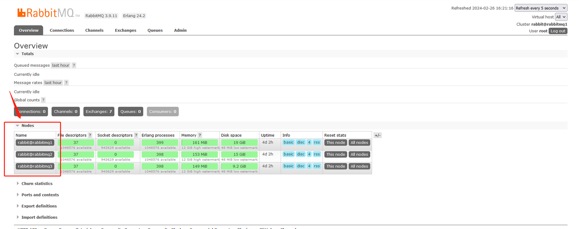Click the green Memory bar for rabbit@rabbitmq1

(200, 143)
